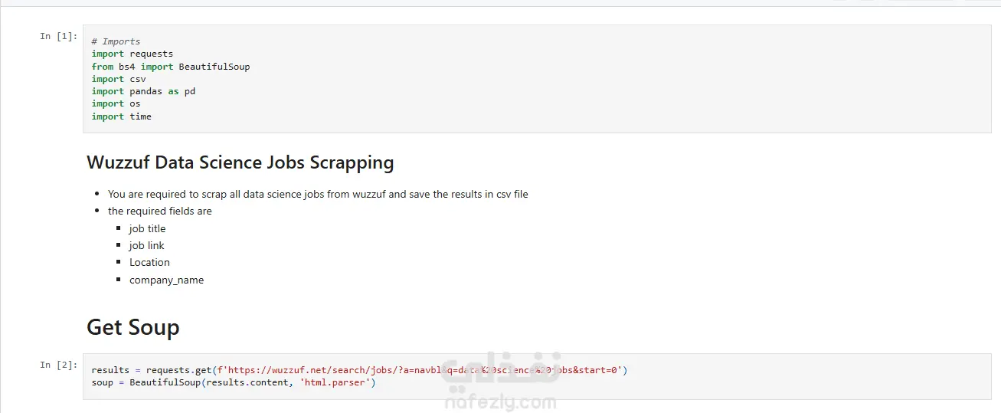
Task: Place cursor on 'import requests' line
Action: [132, 54]
